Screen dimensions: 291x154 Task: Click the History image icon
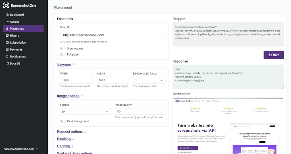click(7, 36)
